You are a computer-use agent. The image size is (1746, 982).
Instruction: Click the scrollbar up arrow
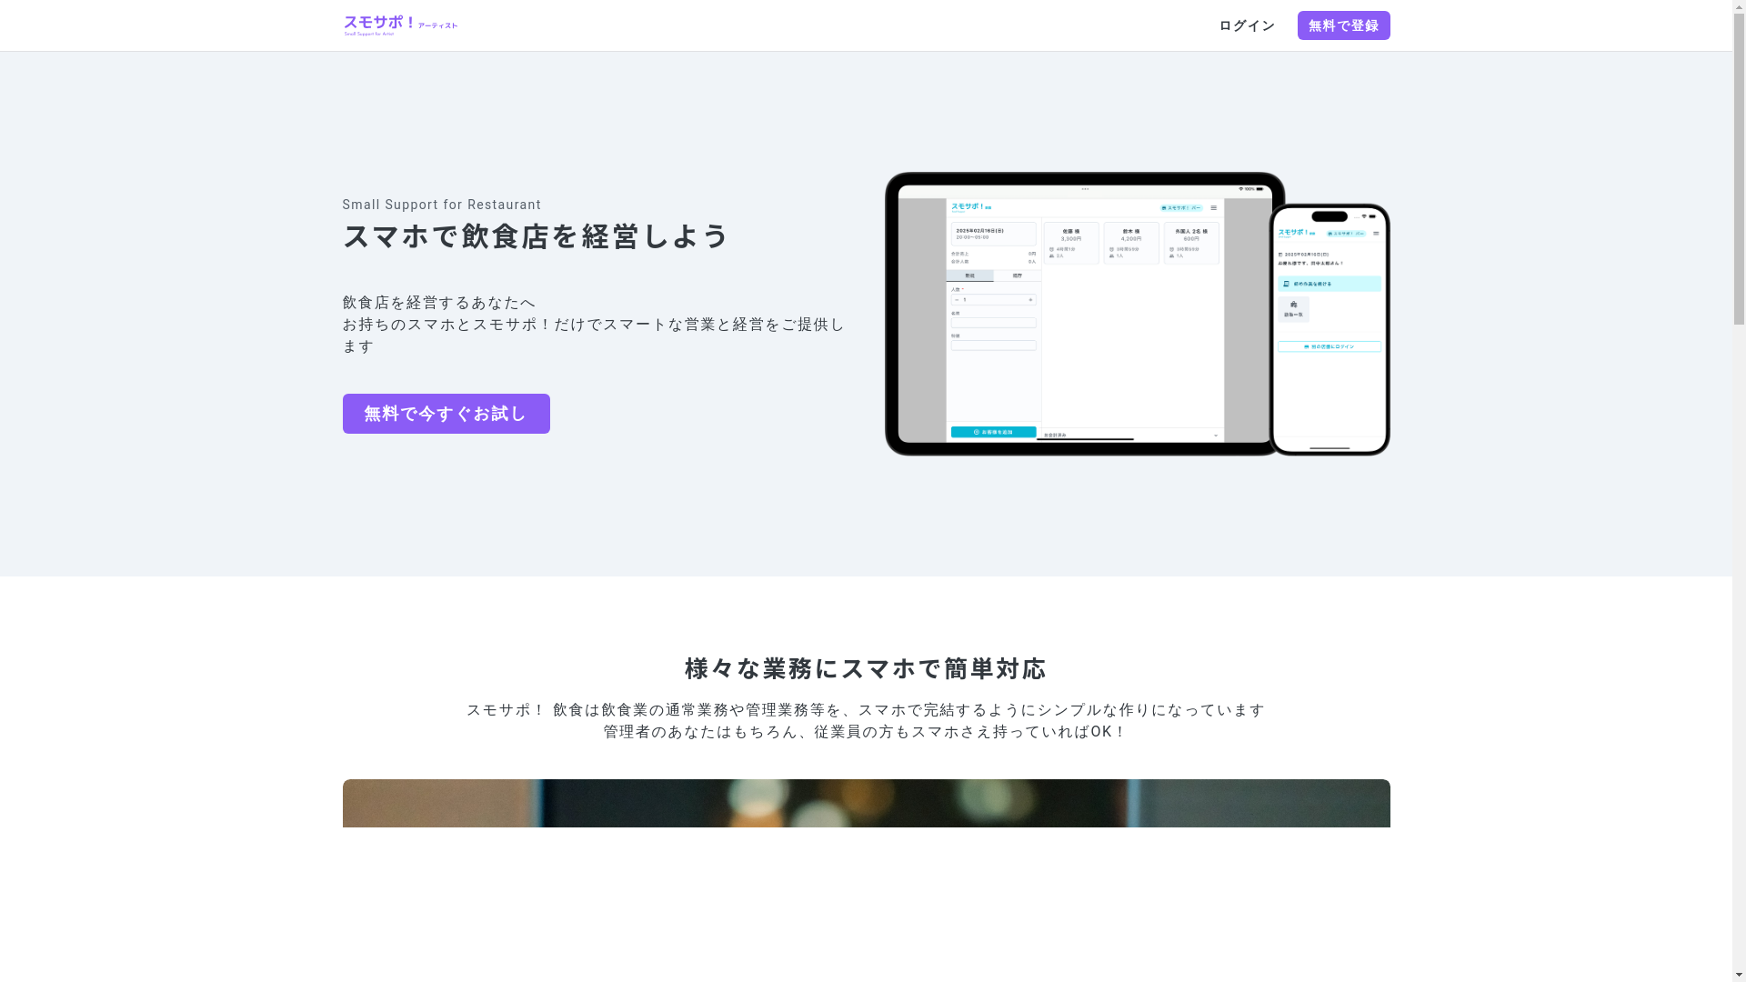pyautogui.click(x=1739, y=6)
